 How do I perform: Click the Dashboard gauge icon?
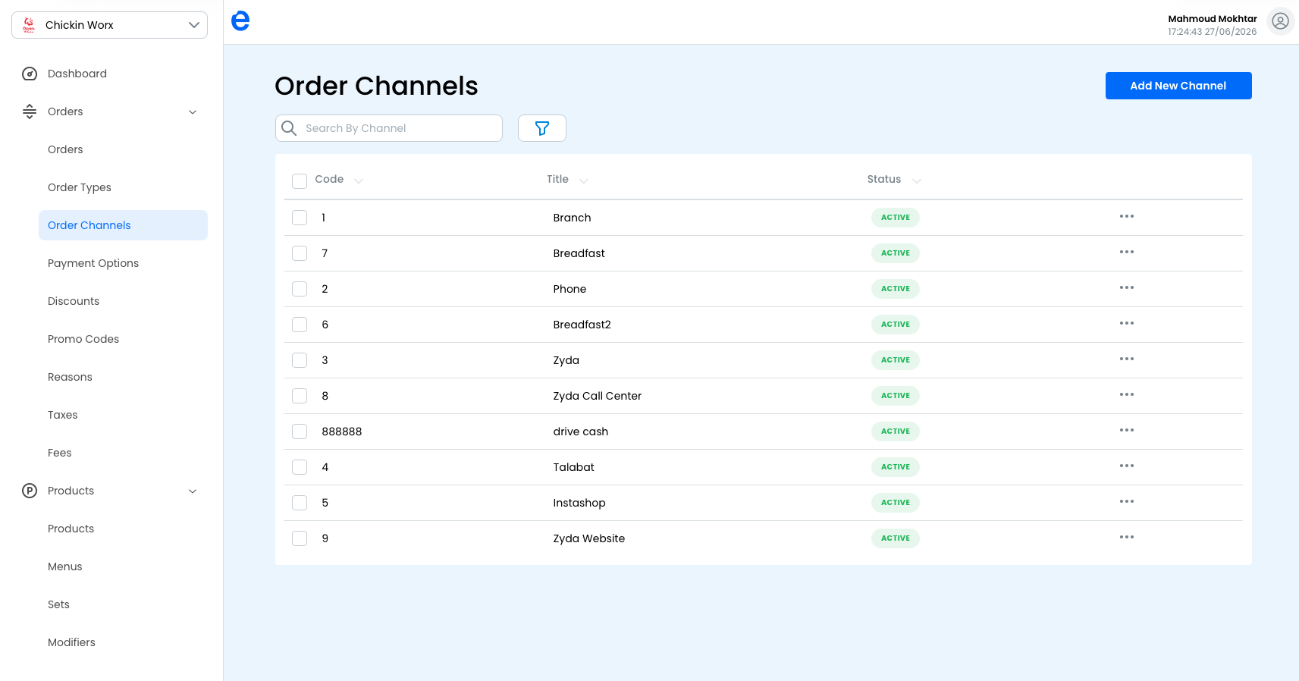click(30, 74)
